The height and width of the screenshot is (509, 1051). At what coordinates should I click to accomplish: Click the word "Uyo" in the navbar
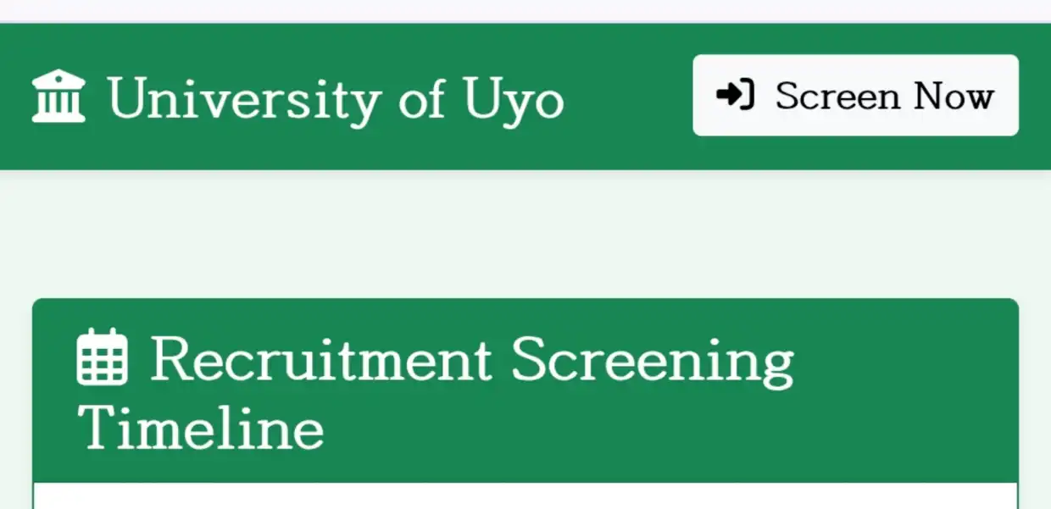click(x=514, y=99)
